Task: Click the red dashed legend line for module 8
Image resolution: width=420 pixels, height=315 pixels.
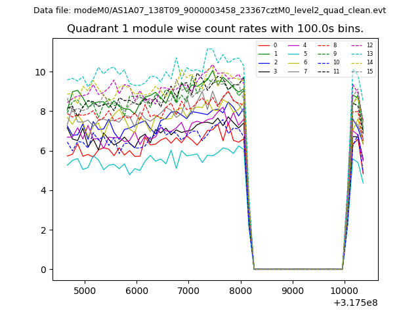Action: (x=324, y=45)
